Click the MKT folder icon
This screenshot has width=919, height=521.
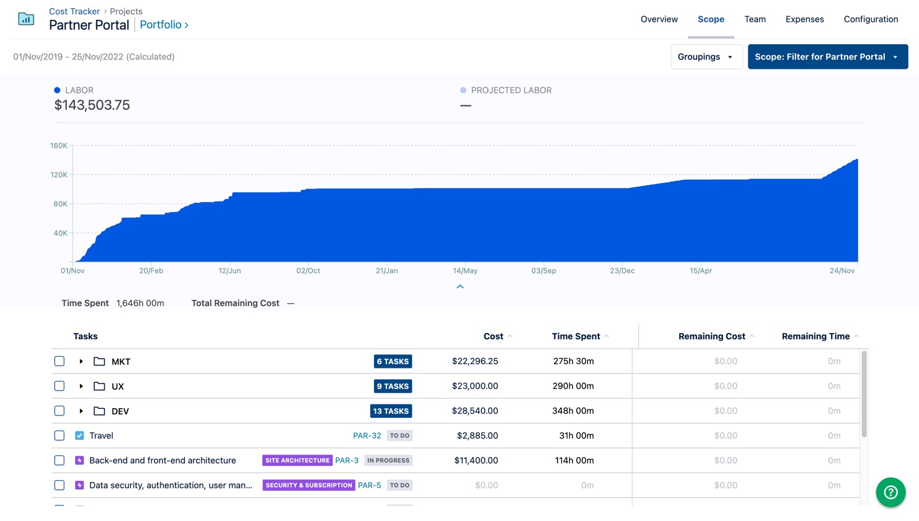click(99, 362)
